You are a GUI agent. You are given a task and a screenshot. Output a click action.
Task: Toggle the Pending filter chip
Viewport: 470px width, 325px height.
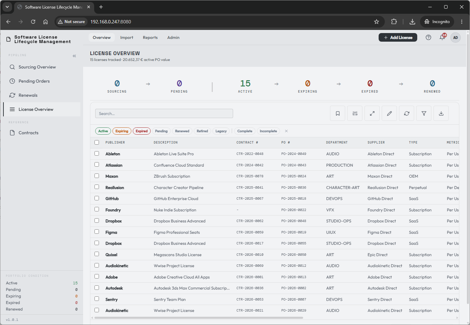tap(161, 131)
